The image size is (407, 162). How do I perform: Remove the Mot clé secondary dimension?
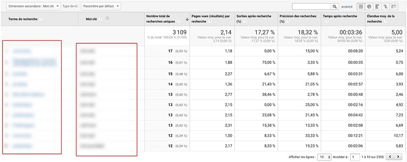(x=107, y=18)
